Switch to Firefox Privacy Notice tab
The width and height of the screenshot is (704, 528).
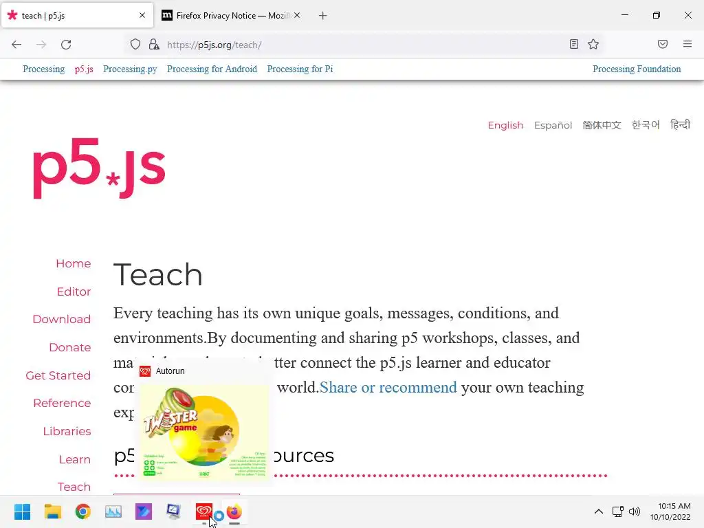click(231, 15)
